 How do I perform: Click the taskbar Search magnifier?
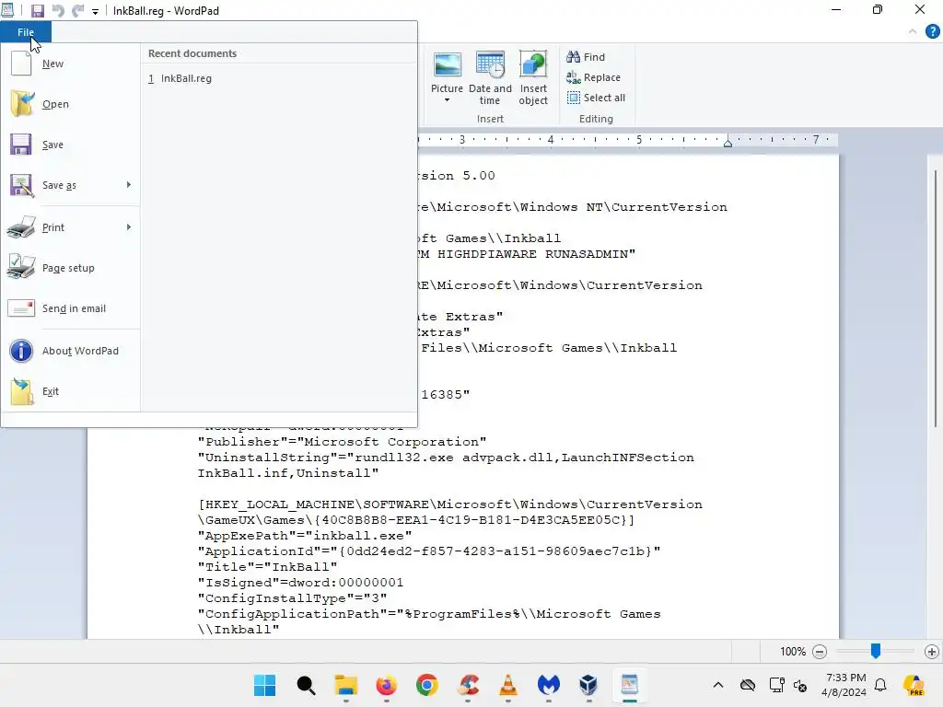(306, 685)
